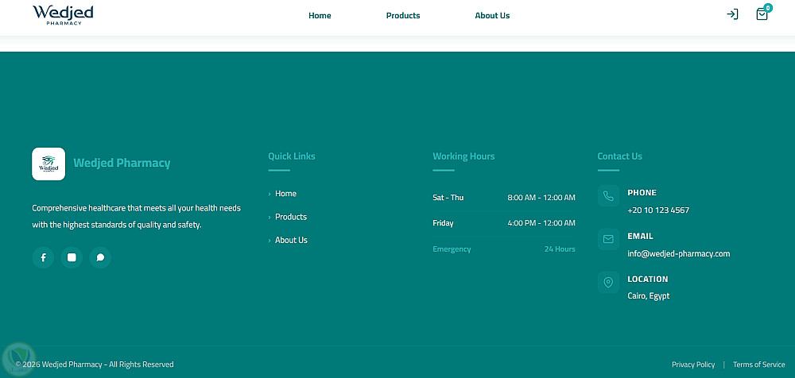The image size is (795, 378).
Task: Open Products in the top navigation
Action: [403, 16]
